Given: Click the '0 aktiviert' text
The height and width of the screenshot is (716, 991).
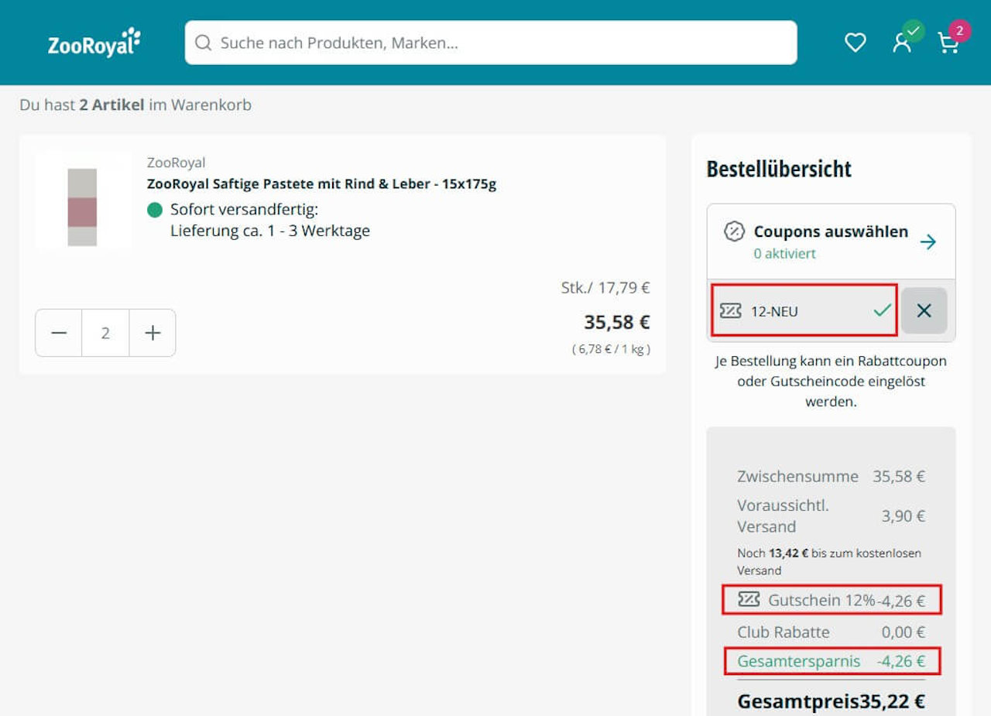Looking at the screenshot, I should pos(784,253).
